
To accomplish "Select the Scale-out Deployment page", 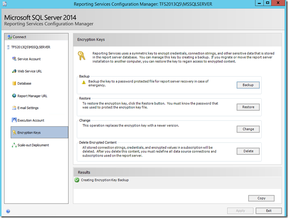I will click(x=33, y=145).
